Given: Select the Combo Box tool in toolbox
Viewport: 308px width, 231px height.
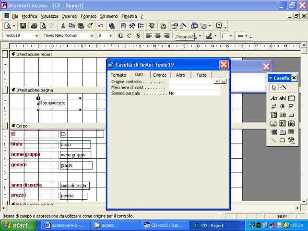Looking at the screenshot, I should [x=273, y=115].
